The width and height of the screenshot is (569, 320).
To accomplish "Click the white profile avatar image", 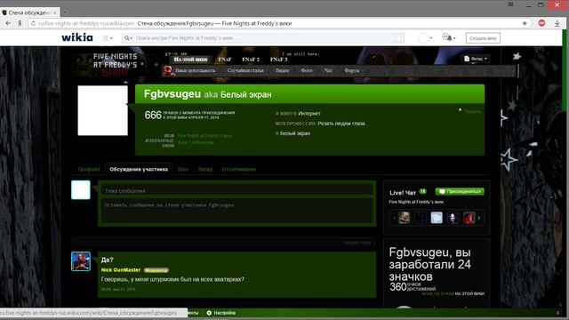I will (x=103, y=110).
